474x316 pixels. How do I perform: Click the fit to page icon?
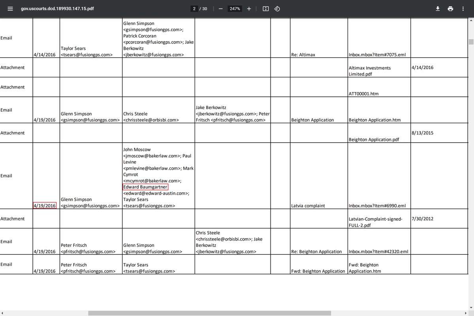click(266, 9)
